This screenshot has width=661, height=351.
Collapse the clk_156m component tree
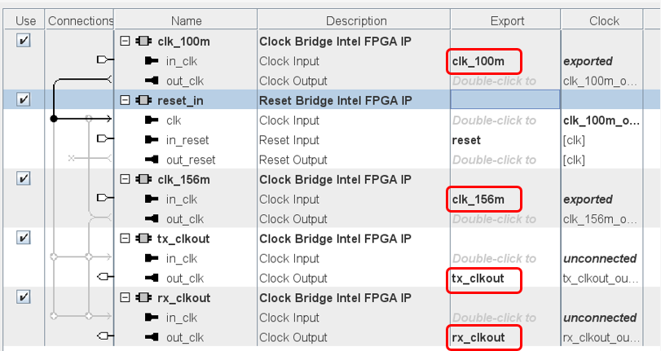click(125, 179)
